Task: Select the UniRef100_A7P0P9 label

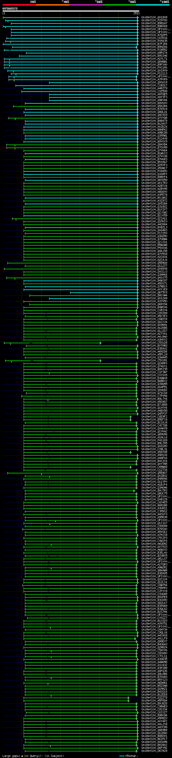Action: click(154, 79)
